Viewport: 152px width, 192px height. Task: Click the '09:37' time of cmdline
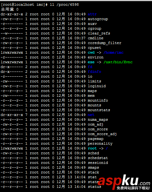tap(80, 38)
